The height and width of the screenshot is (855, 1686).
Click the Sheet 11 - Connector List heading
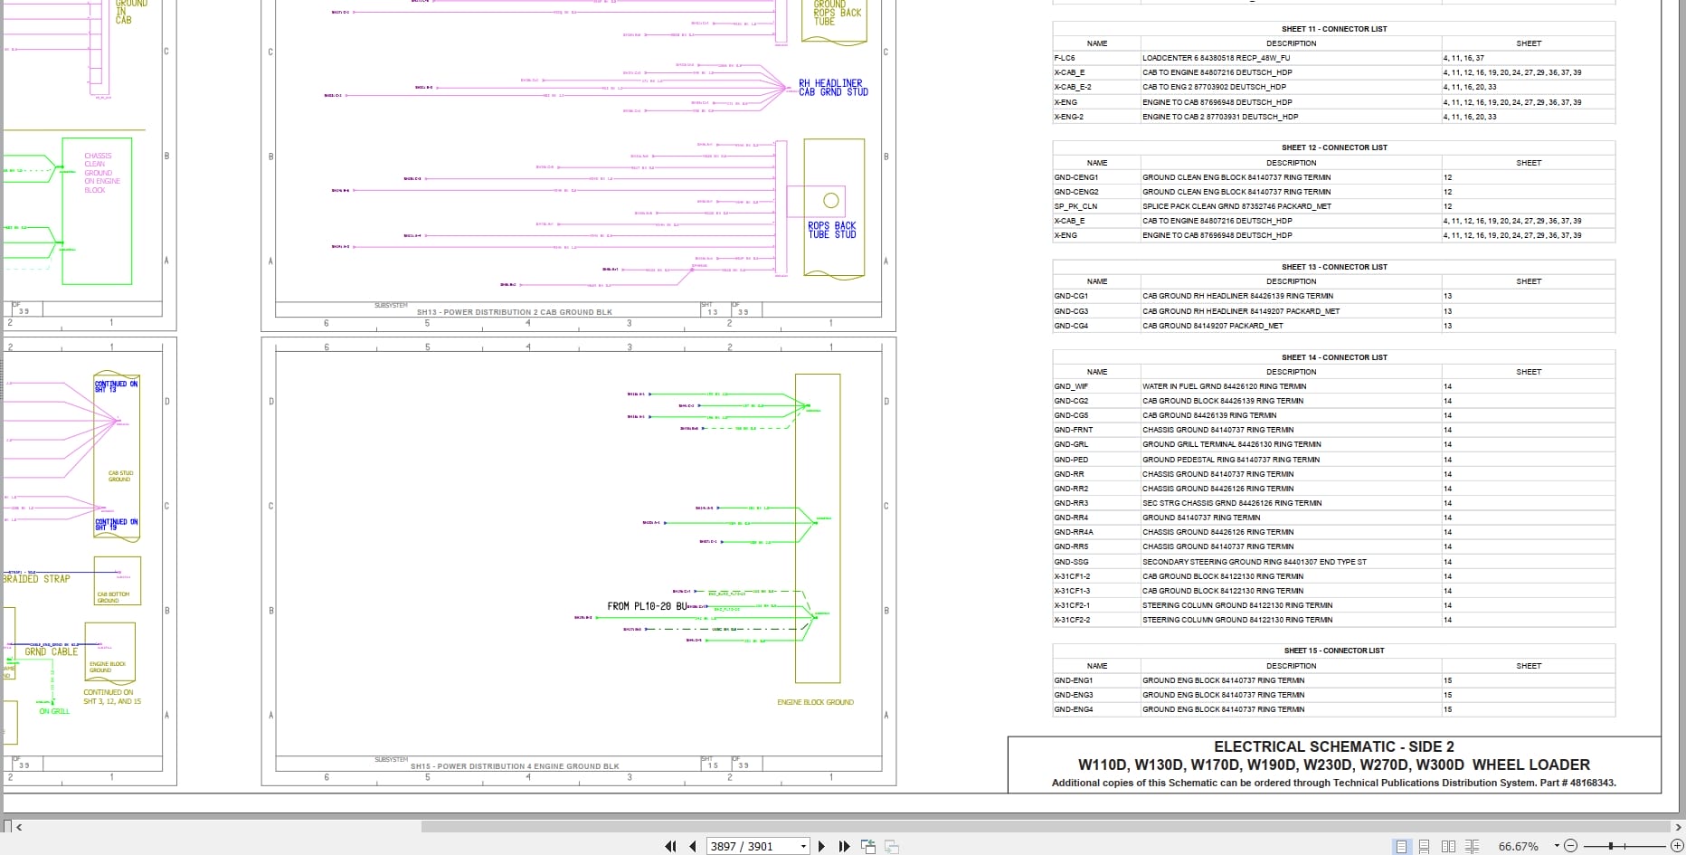coord(1334,29)
